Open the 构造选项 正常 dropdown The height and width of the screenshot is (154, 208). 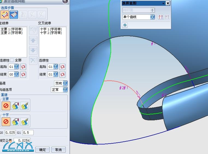click(65, 89)
